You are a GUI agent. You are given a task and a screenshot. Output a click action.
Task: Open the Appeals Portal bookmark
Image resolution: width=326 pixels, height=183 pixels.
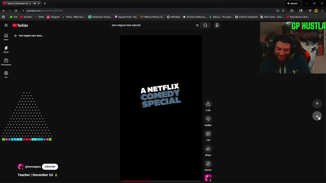coord(126,17)
